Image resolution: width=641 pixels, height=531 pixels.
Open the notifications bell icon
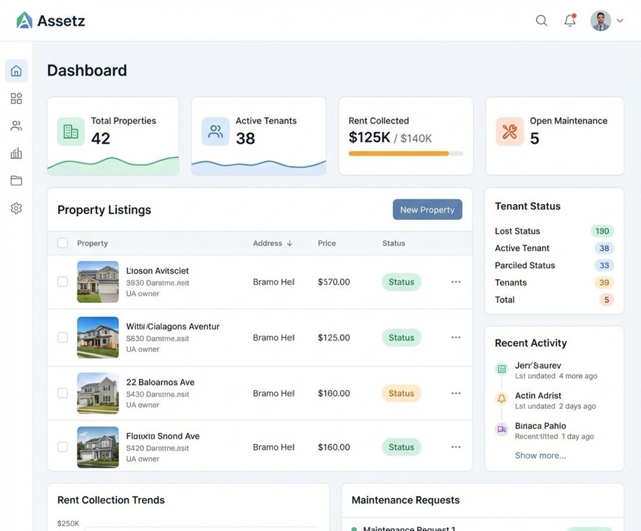click(x=570, y=21)
